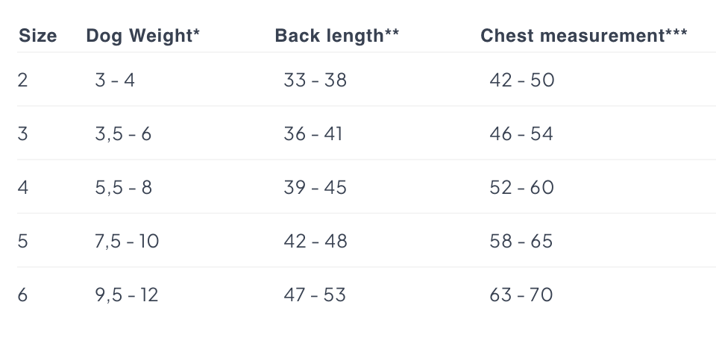
Task: Click the chest measurement value 42 - 50
Action: 522,81
